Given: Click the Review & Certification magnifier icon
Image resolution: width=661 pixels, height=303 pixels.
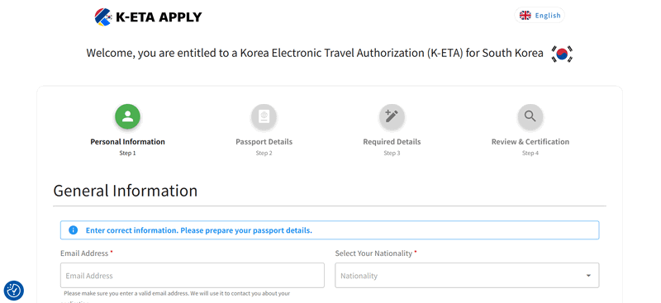Looking at the screenshot, I should pyautogui.click(x=530, y=116).
